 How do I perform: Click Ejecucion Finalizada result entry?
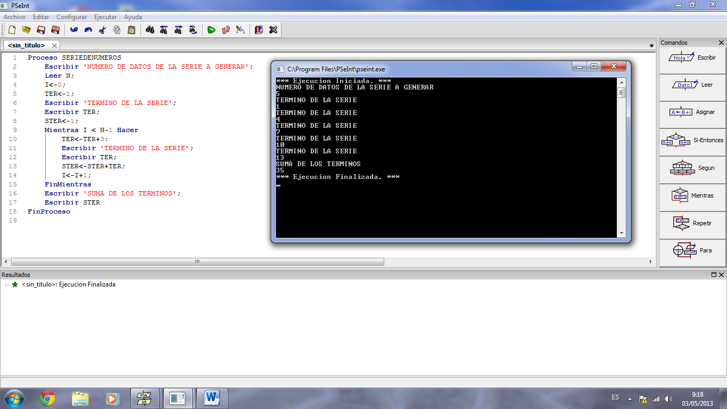click(x=69, y=284)
